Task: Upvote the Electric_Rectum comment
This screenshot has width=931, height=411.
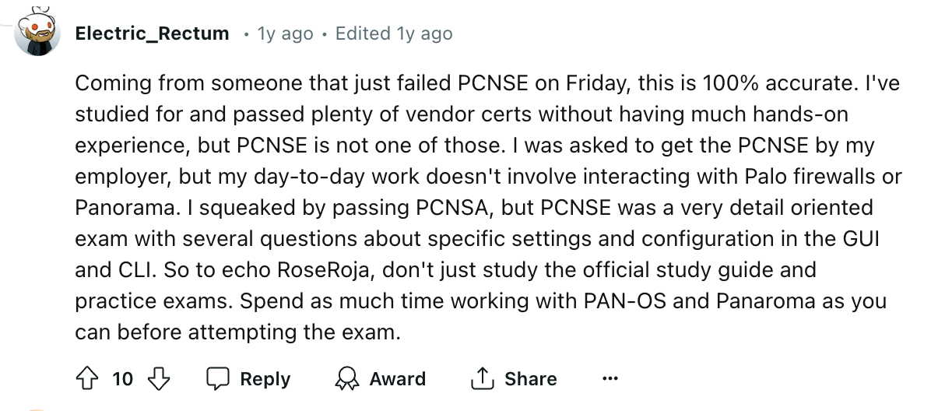Action: pyautogui.click(x=87, y=378)
